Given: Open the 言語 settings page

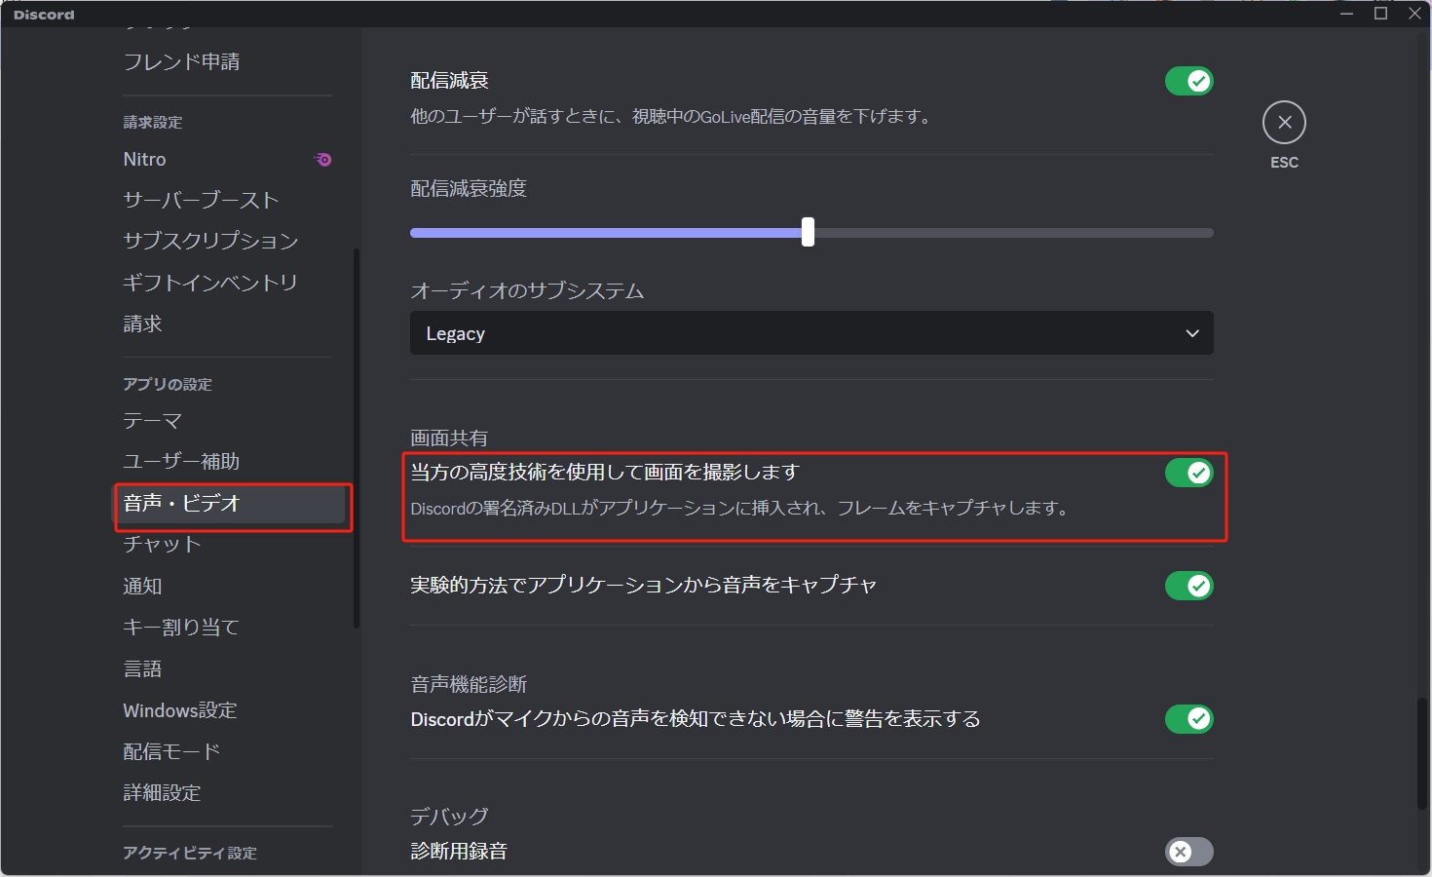Looking at the screenshot, I should (x=143, y=668).
